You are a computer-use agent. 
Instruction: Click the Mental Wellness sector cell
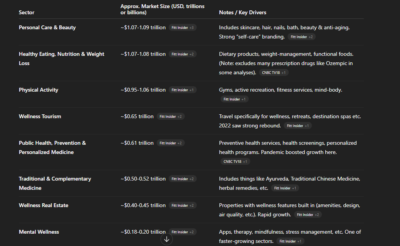[x=39, y=232]
